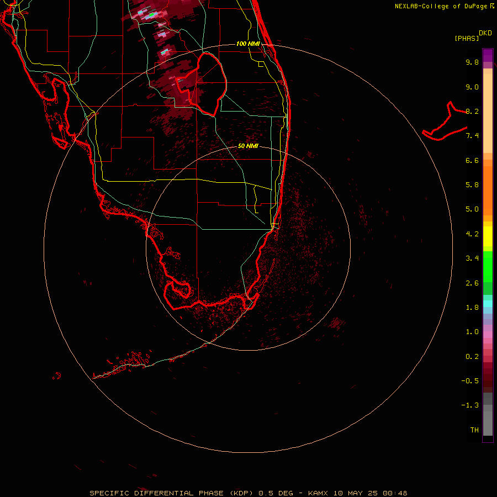This screenshot has width=497, height=497.
Task: Click the -0.5 scale value label
Action: click(x=470, y=381)
